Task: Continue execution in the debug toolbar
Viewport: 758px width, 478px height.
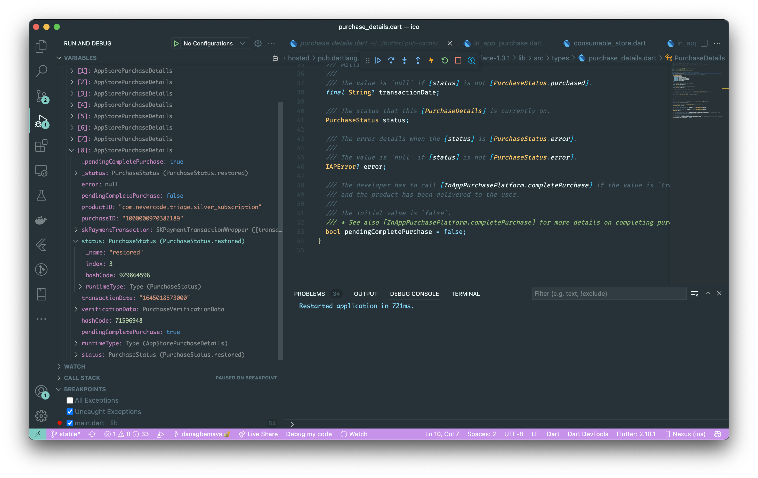Action: 378,60
